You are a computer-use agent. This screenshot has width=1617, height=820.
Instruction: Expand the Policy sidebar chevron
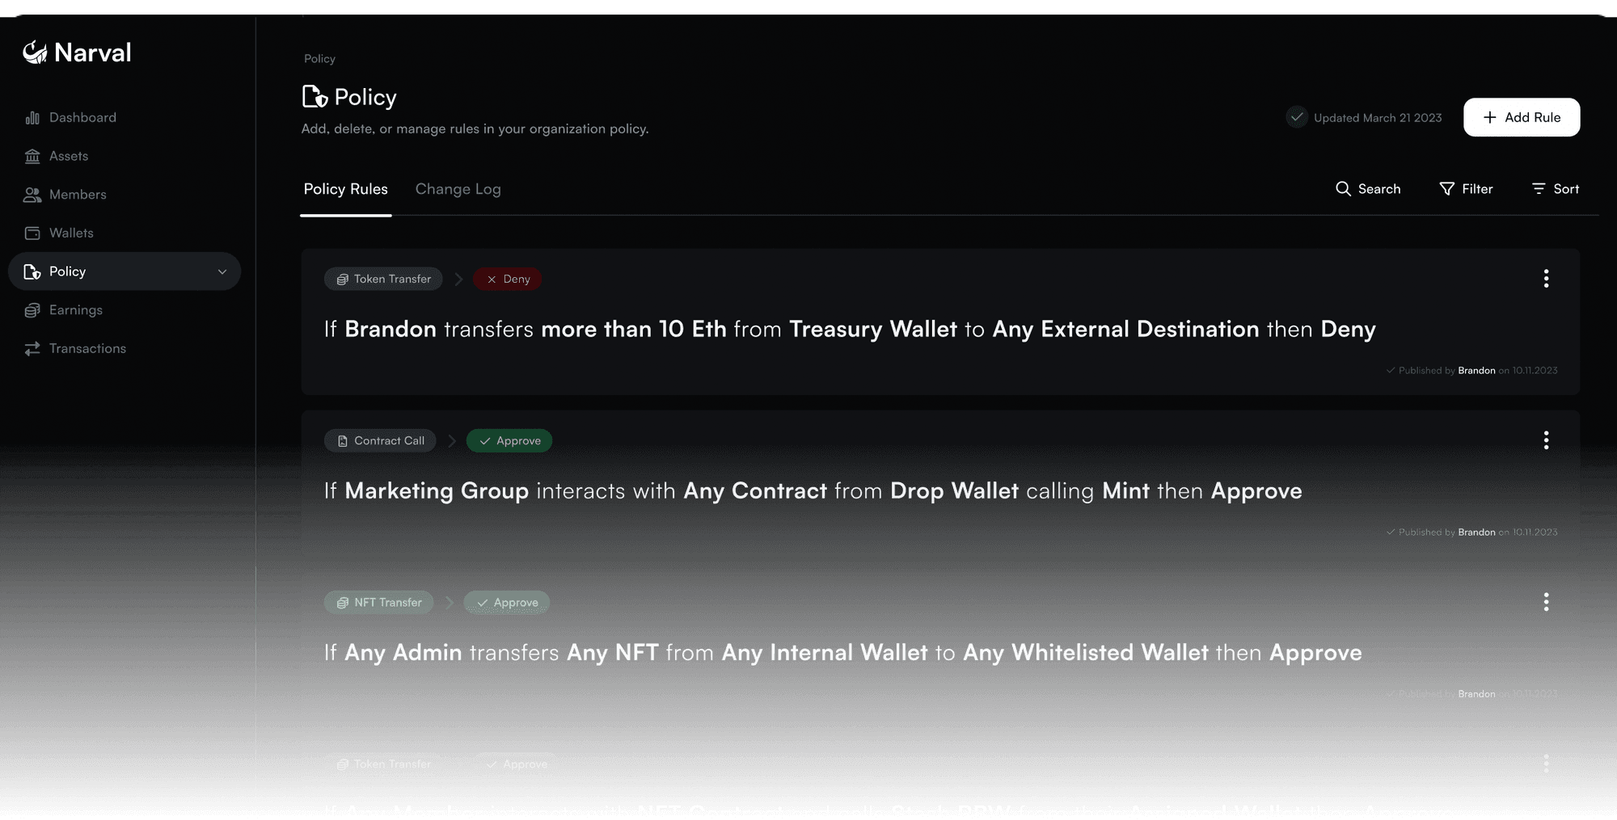(222, 271)
